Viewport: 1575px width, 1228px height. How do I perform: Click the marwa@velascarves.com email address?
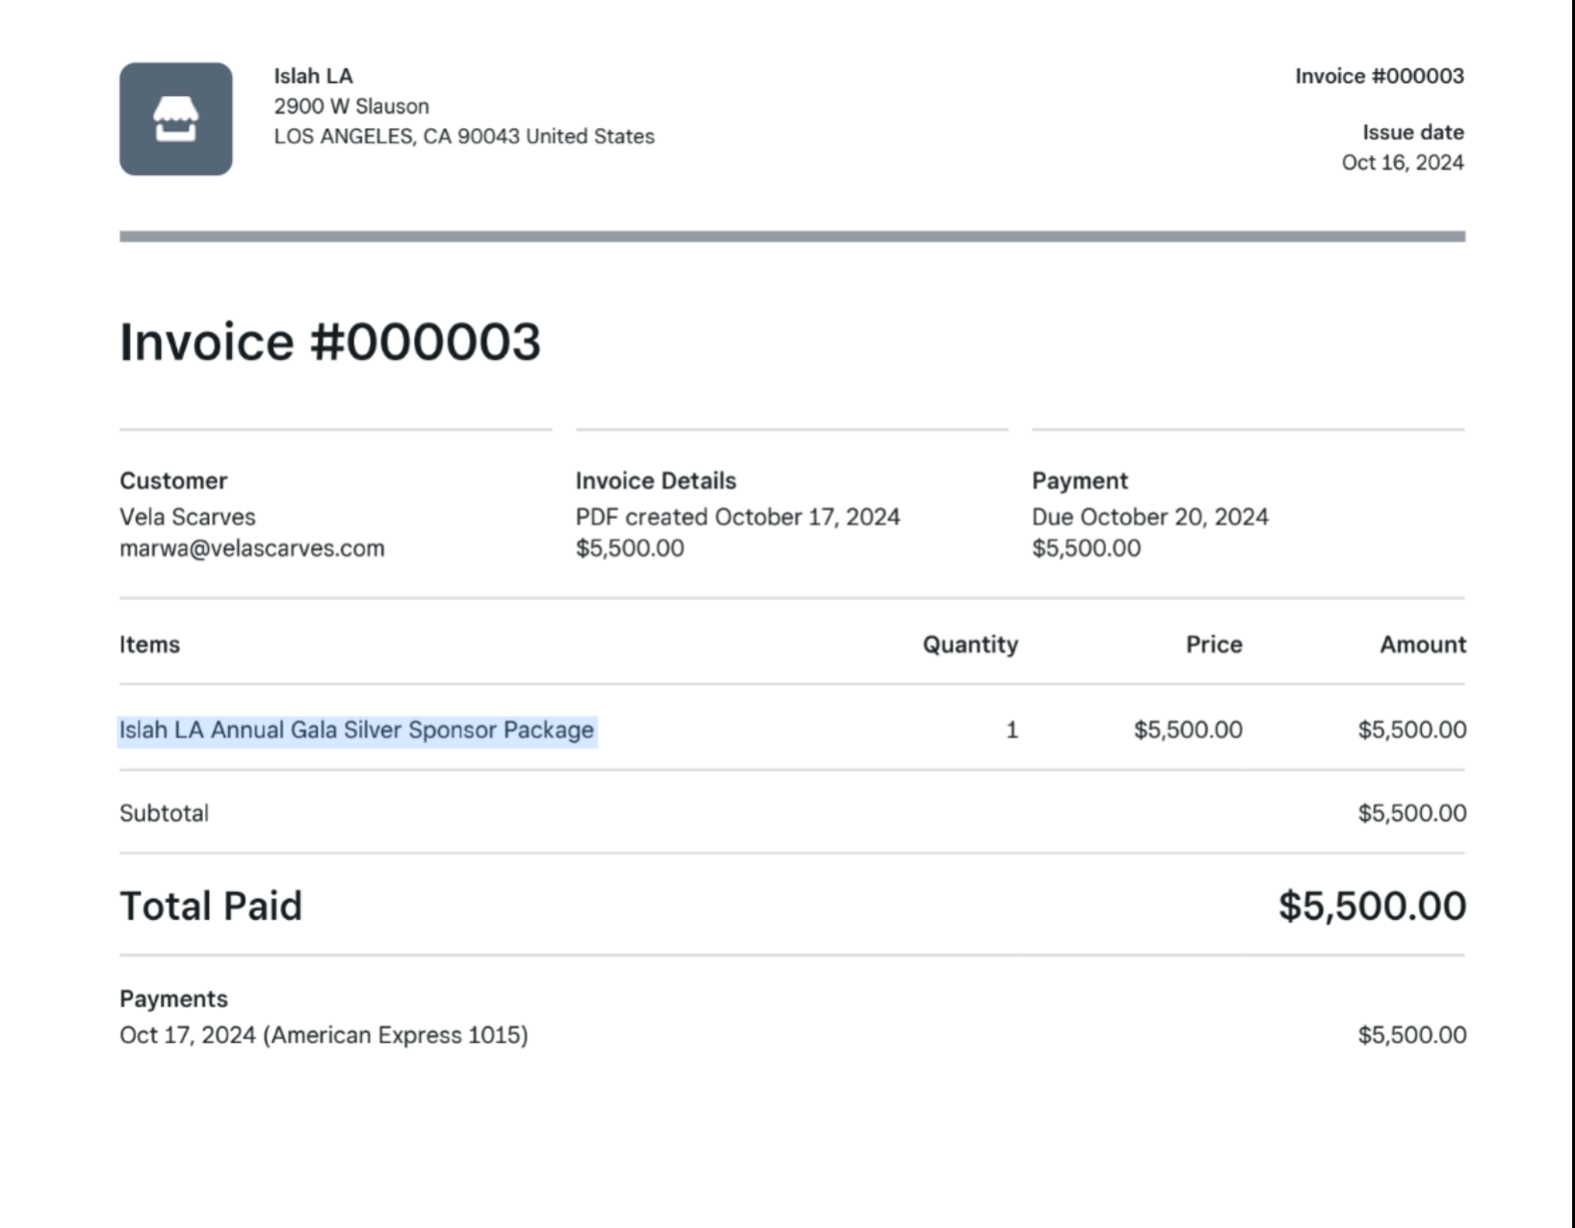pyautogui.click(x=251, y=549)
